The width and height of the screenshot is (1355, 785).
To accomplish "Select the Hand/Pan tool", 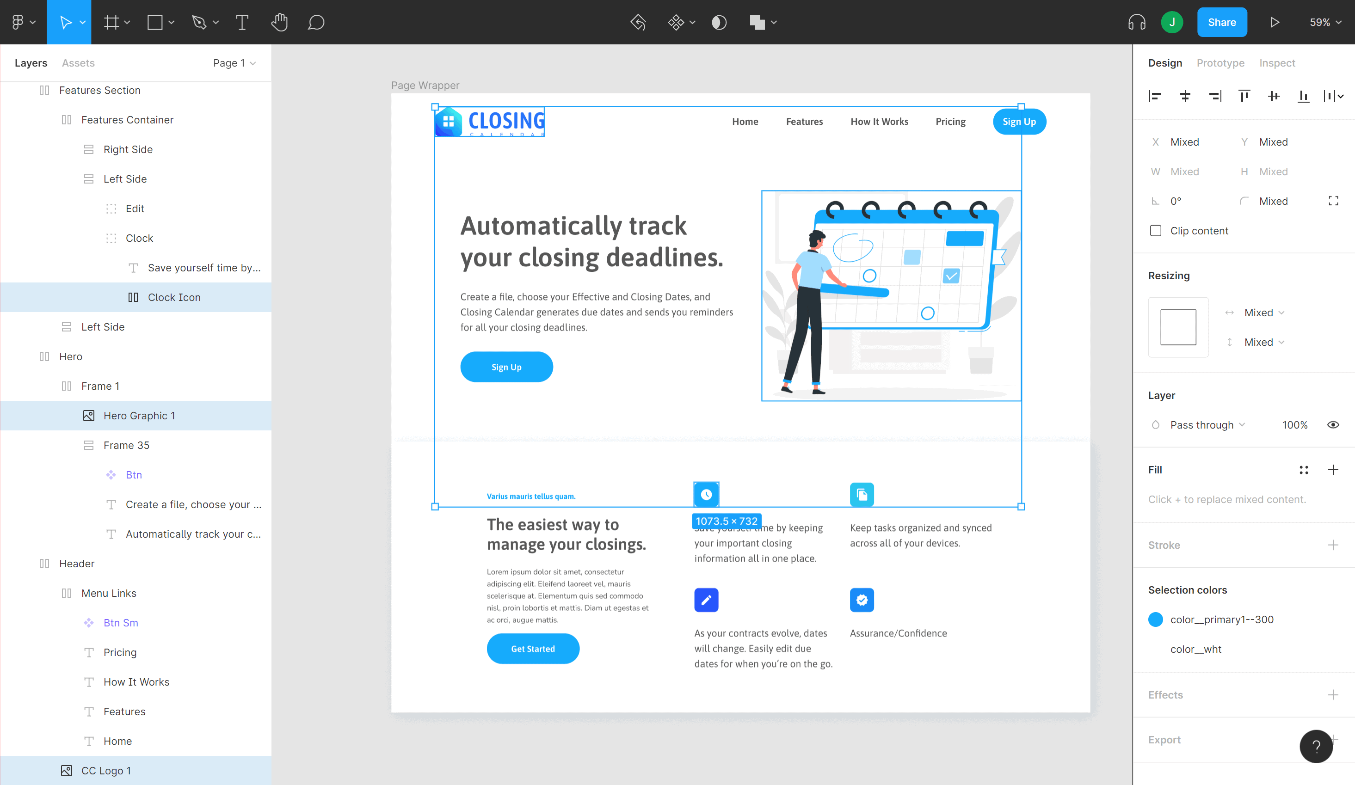I will tap(279, 23).
